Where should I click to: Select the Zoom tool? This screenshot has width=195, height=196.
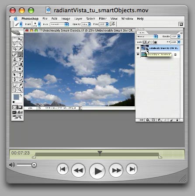(20, 90)
